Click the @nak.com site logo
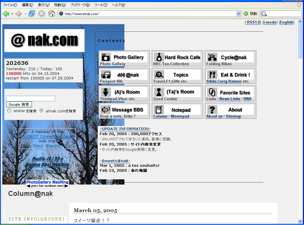Viewport: 304px width, 225px height. [x=44, y=40]
